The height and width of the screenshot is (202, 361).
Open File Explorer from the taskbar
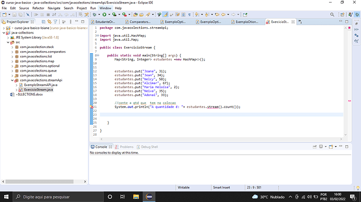click(136, 197)
